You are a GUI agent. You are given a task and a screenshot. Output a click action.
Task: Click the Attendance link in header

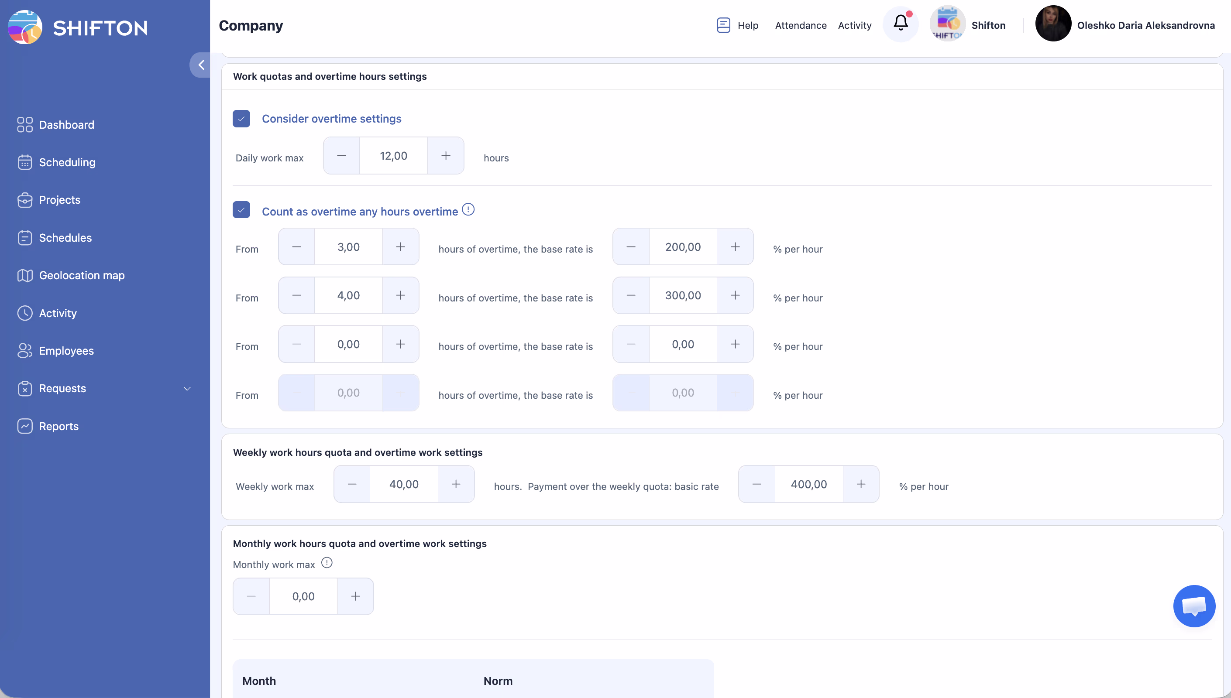point(800,25)
